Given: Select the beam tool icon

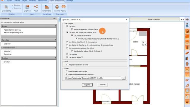Looking at the screenshot, I should pos(187,53).
